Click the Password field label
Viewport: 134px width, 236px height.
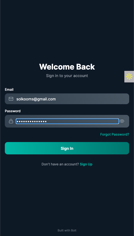13,111
